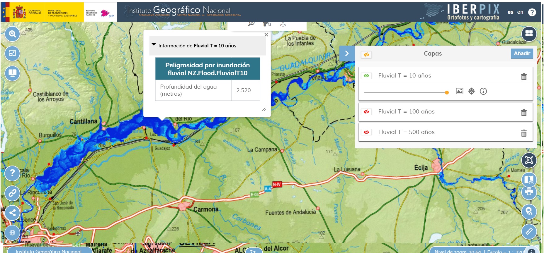This screenshot has width=549, height=253.
Task: Click the globe icon on left sidebar
Action: point(12,233)
